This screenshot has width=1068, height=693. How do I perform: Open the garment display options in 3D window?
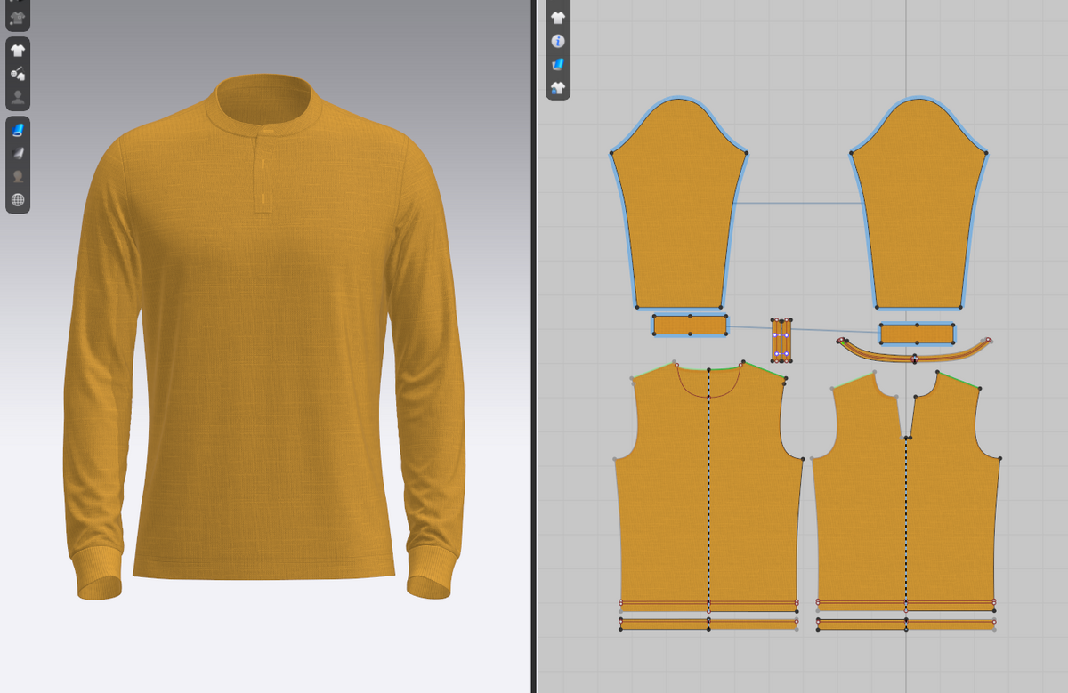[x=18, y=51]
